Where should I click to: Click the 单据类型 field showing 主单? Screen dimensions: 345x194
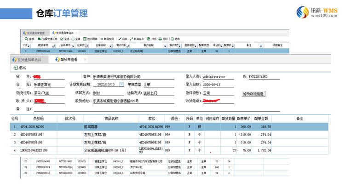[159, 85]
